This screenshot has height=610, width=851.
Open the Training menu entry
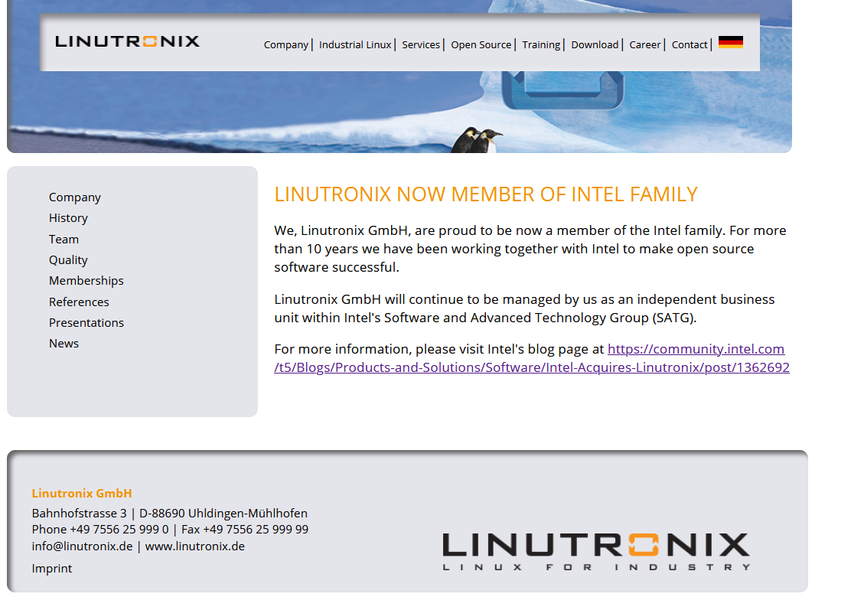click(541, 44)
